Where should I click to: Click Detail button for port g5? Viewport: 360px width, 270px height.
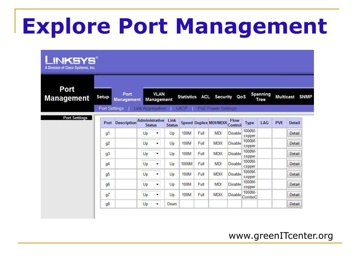(294, 174)
